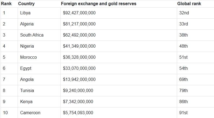Click the Kenya table cell

(26, 102)
